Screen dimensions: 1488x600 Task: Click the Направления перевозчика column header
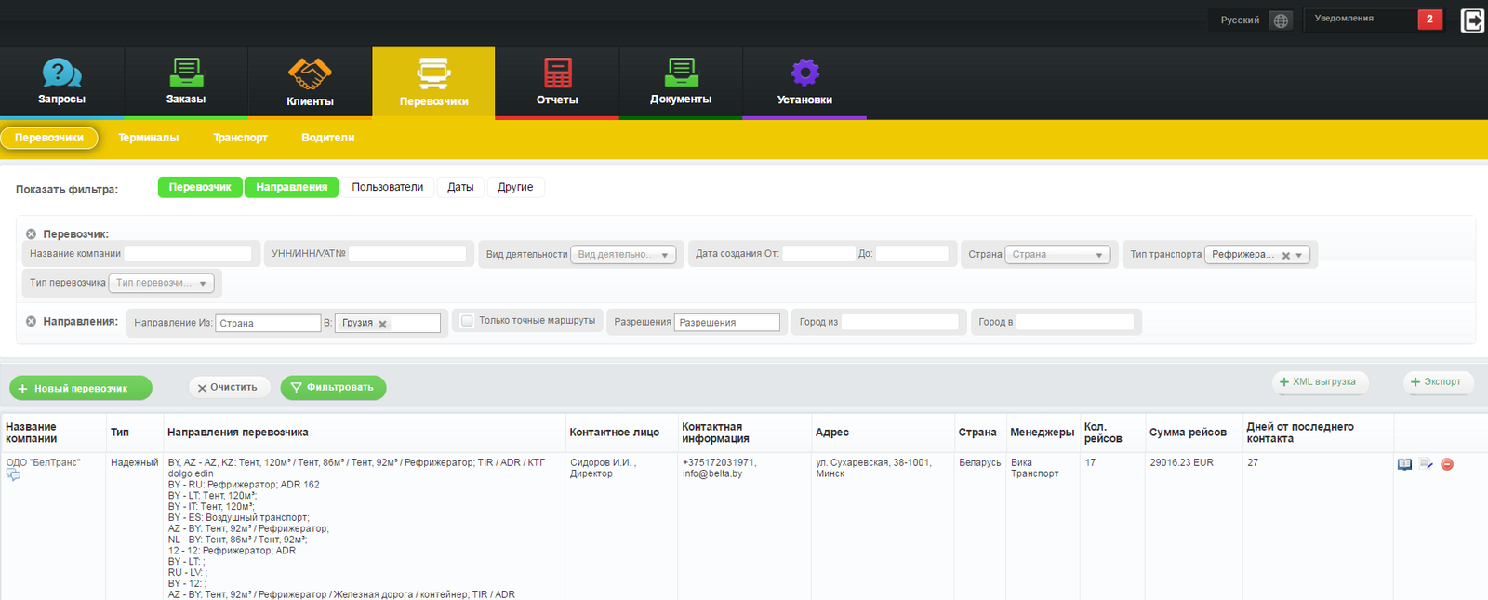click(x=238, y=433)
